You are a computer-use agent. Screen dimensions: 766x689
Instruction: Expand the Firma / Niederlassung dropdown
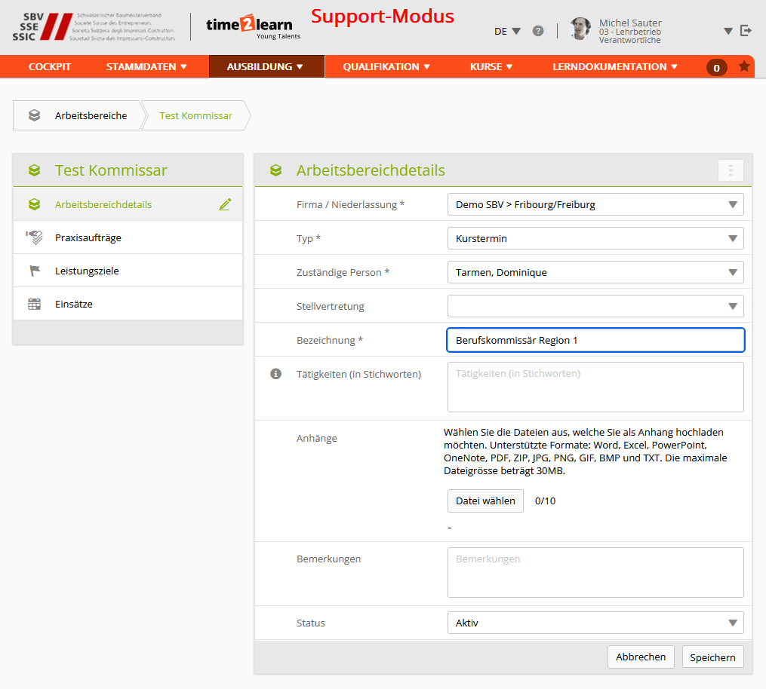[x=595, y=204]
